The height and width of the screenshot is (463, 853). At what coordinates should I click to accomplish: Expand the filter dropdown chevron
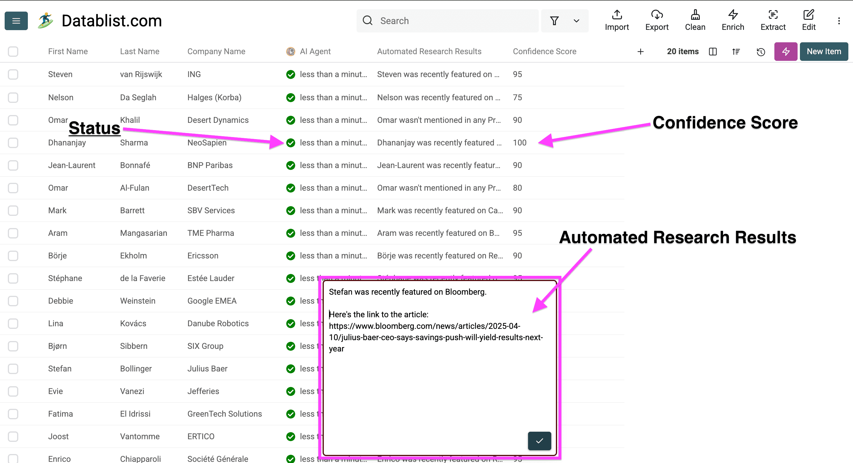pos(576,21)
